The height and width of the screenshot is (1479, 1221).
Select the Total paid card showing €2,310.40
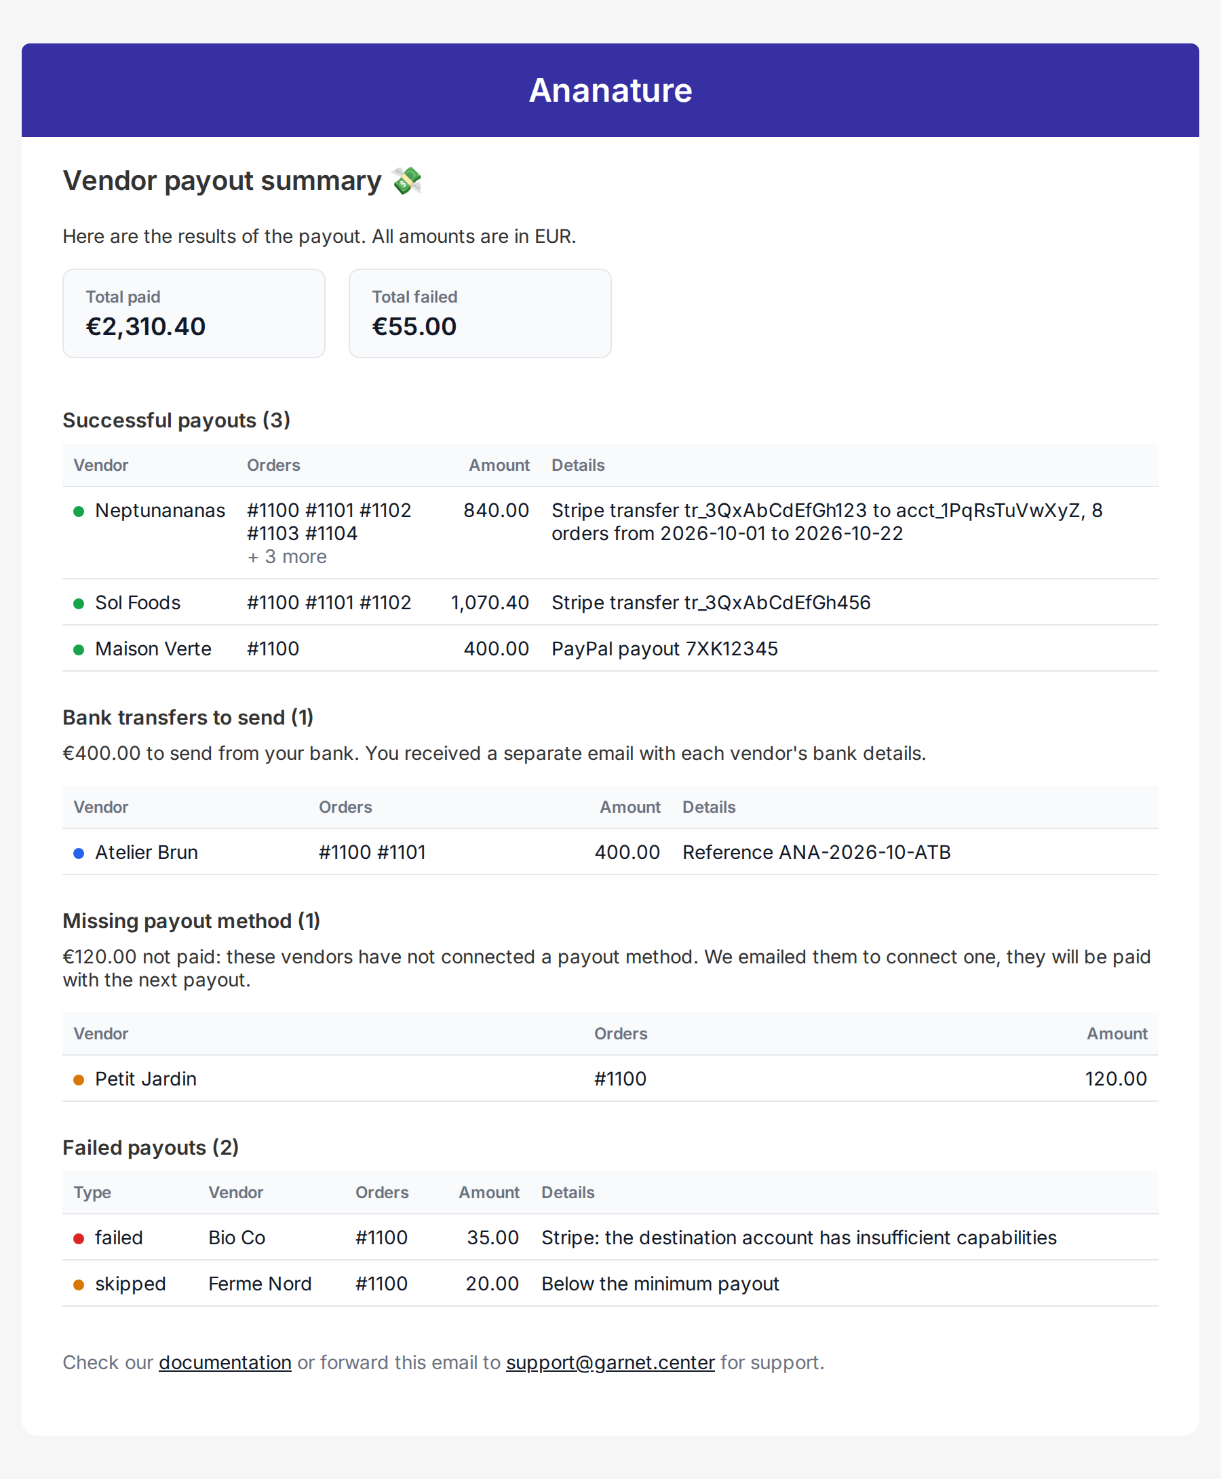pos(194,313)
